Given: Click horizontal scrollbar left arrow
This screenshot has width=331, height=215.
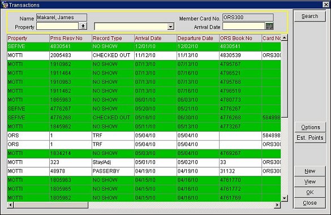Looking at the screenshot, I should (x=10, y=205).
